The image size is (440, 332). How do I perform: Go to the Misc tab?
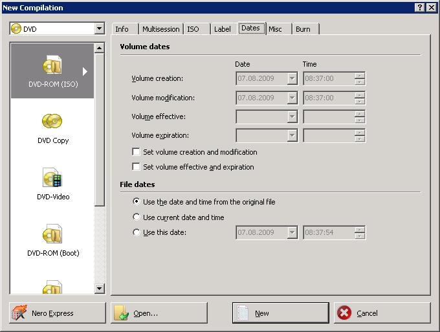279,29
